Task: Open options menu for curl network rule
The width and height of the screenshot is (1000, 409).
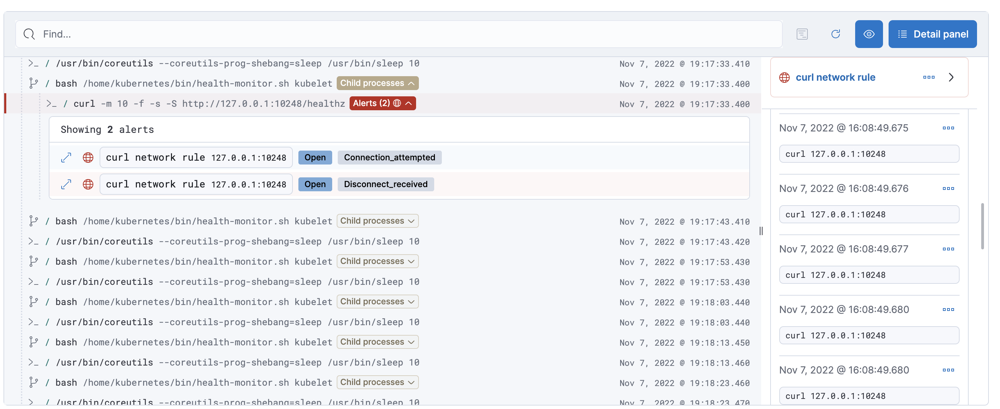Action: [x=929, y=77]
